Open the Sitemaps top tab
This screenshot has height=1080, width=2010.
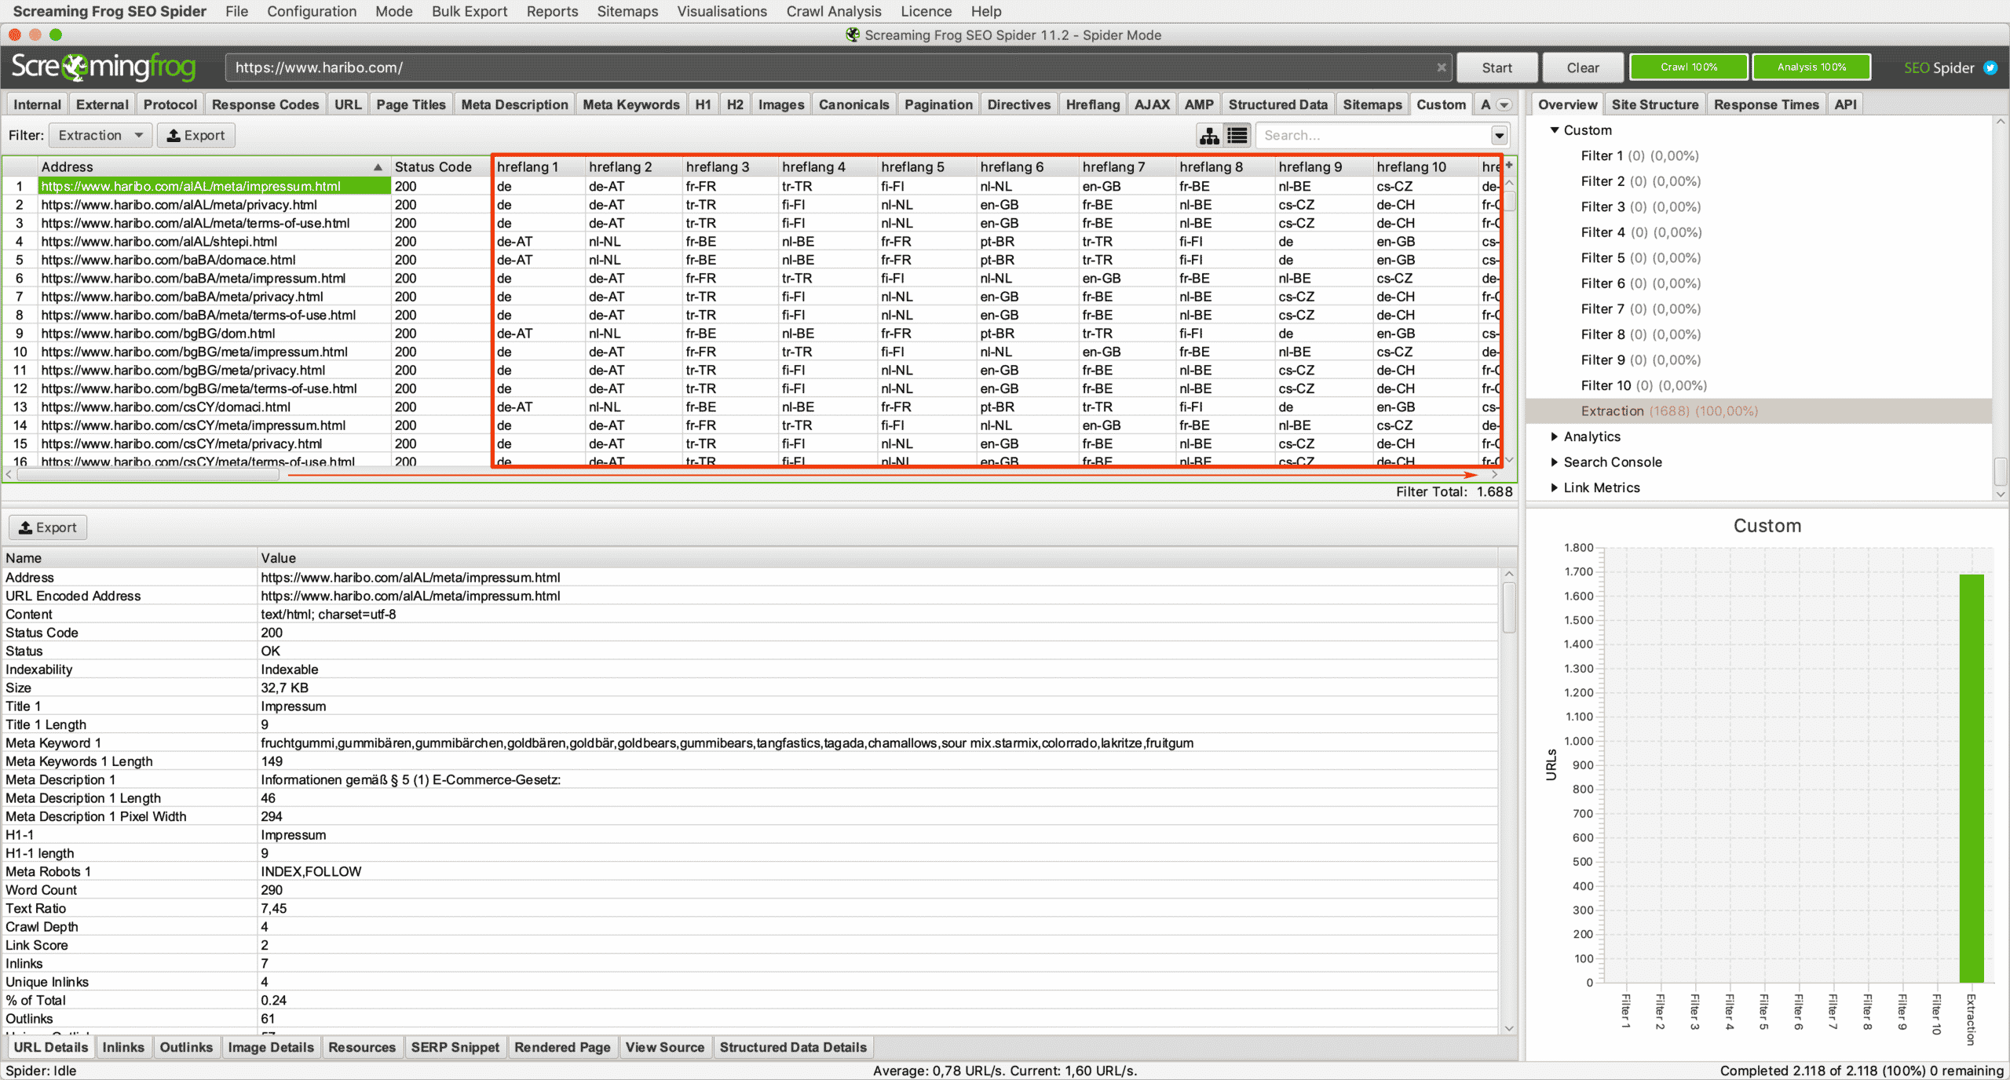(x=1372, y=104)
